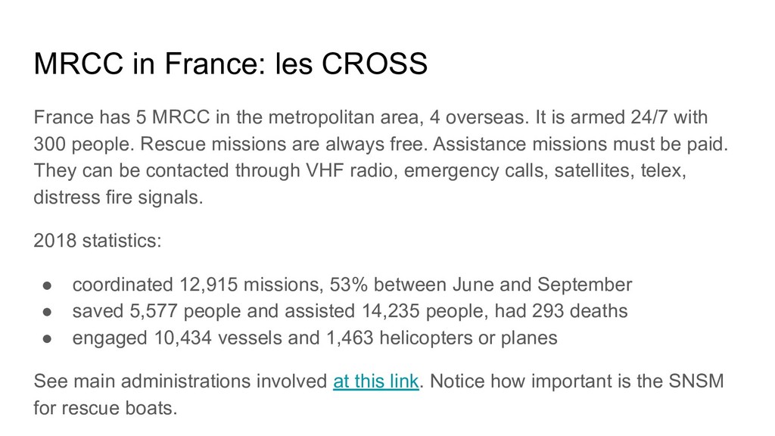
Task: Open the 'at this link' hyperlink
Action: coord(375,381)
